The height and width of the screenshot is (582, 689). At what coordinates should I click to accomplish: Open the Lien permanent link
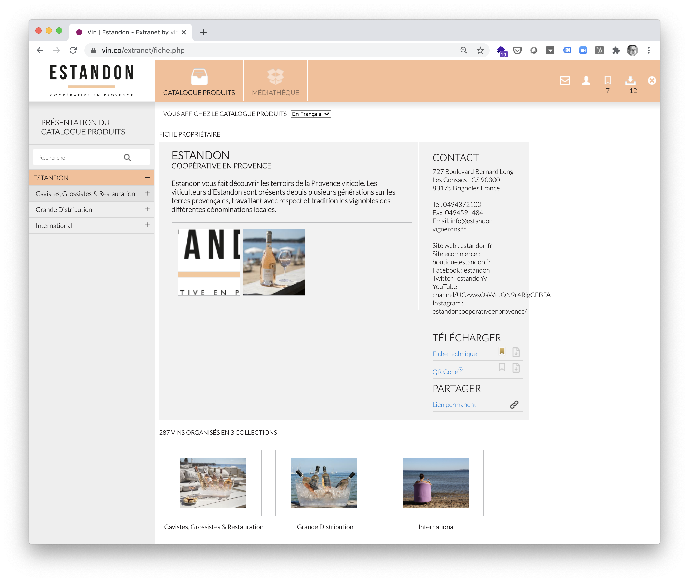click(454, 404)
